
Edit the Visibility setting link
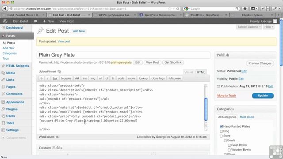point(241,79)
